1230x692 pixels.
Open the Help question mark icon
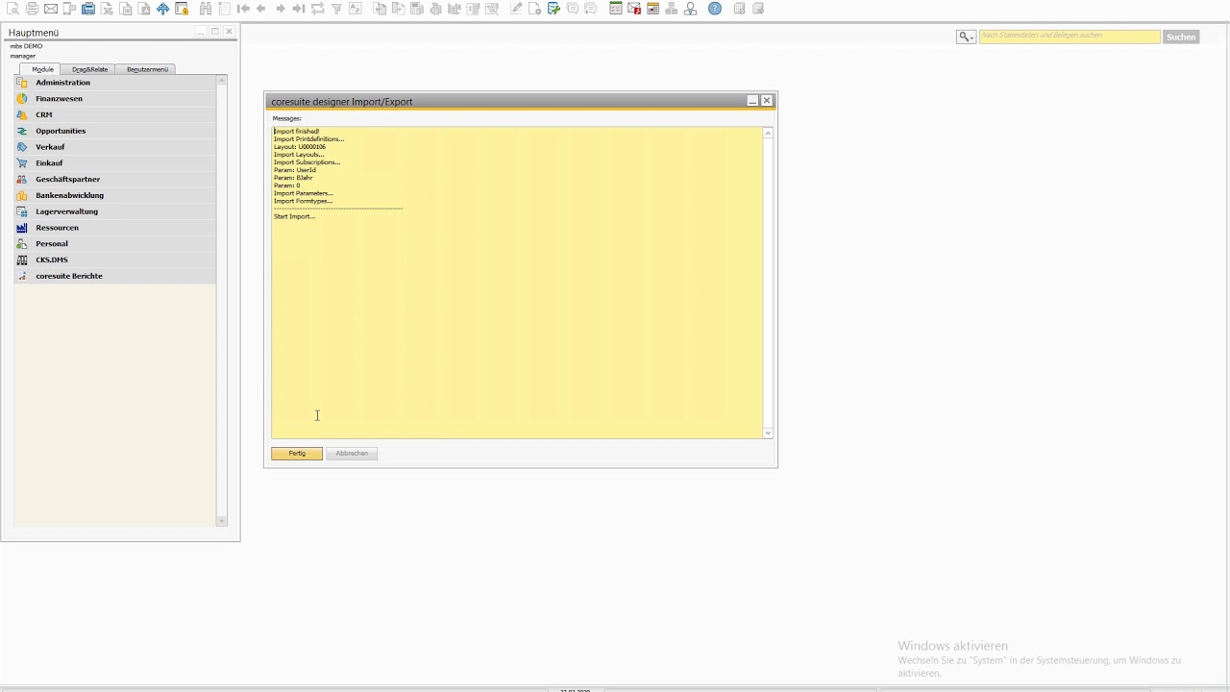click(x=715, y=9)
